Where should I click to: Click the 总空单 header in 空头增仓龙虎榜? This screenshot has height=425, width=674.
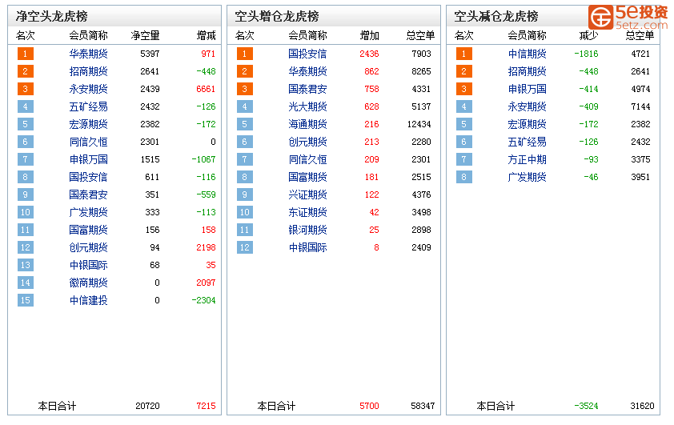click(x=420, y=36)
